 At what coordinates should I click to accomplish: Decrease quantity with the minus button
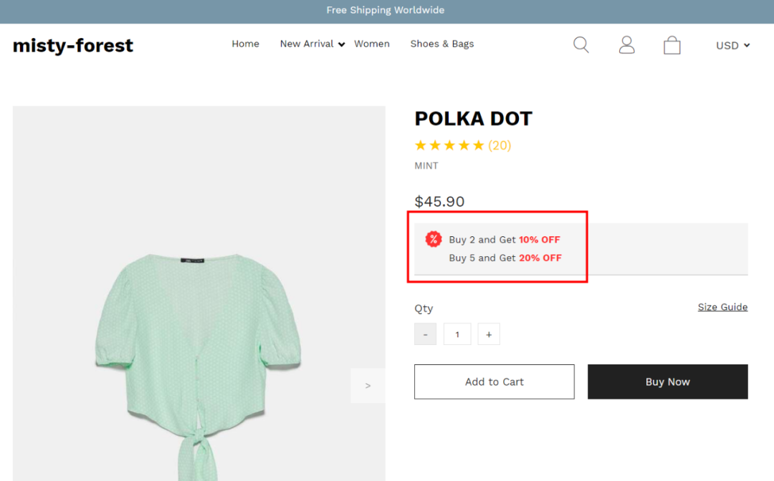tap(425, 334)
